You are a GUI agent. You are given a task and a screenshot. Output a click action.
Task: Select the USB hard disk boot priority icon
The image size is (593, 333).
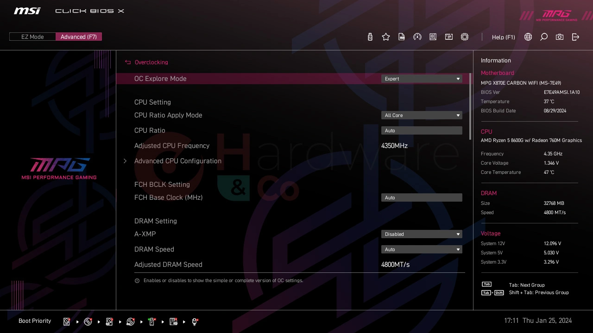click(x=109, y=321)
